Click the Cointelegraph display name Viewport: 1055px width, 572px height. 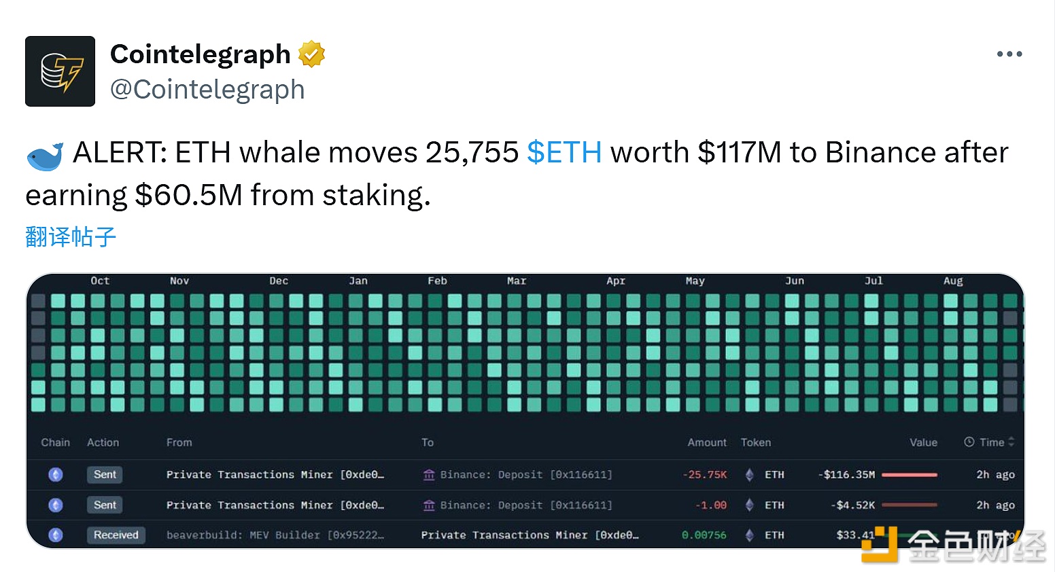(201, 54)
